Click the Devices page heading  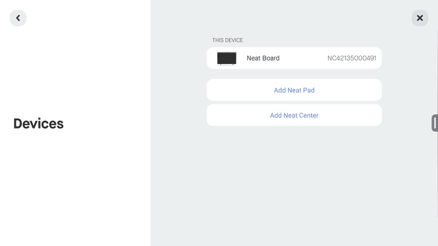(x=38, y=124)
